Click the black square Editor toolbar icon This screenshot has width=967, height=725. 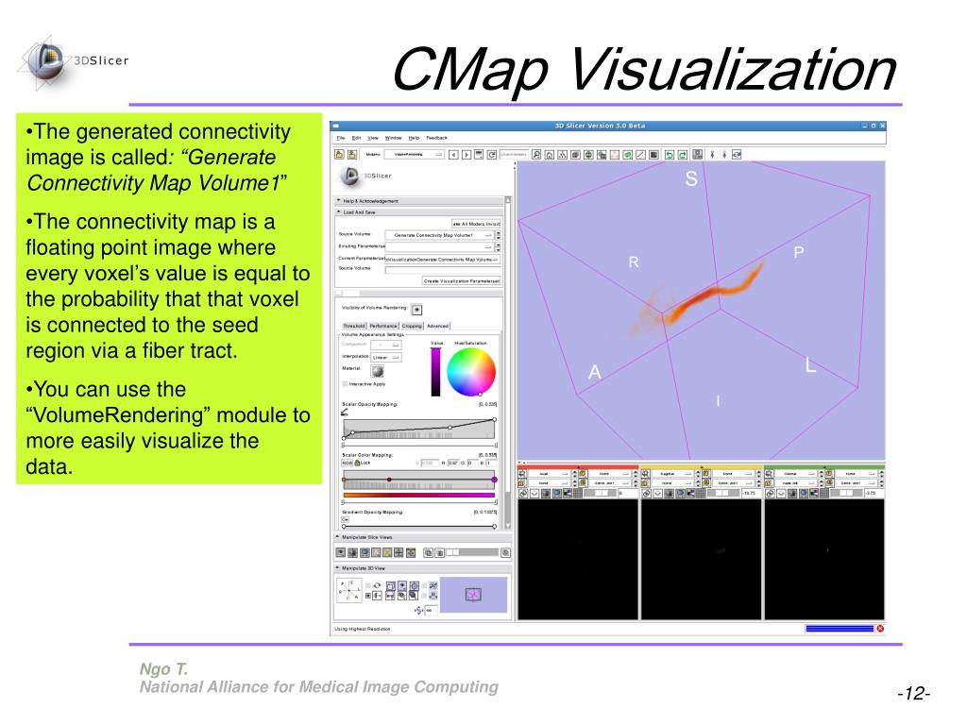click(x=653, y=155)
